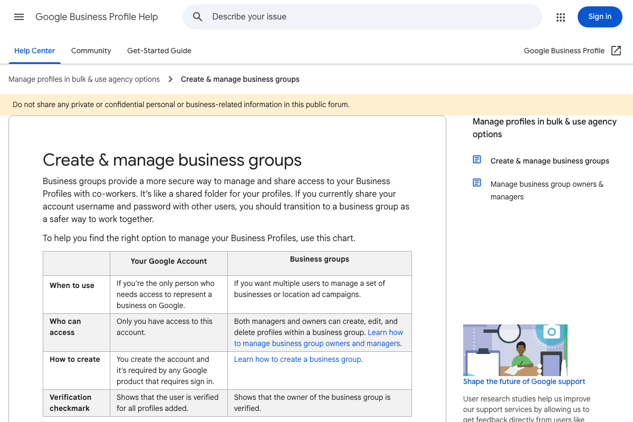Click the Create & manage business groups page heading
This screenshot has width=633, height=422.
172,160
